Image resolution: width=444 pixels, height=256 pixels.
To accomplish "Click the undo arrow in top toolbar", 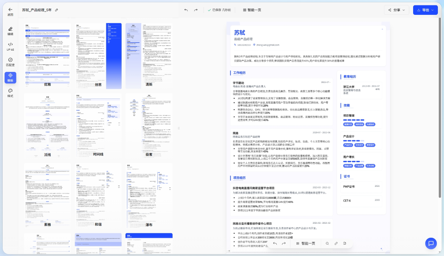I will coord(186,10).
